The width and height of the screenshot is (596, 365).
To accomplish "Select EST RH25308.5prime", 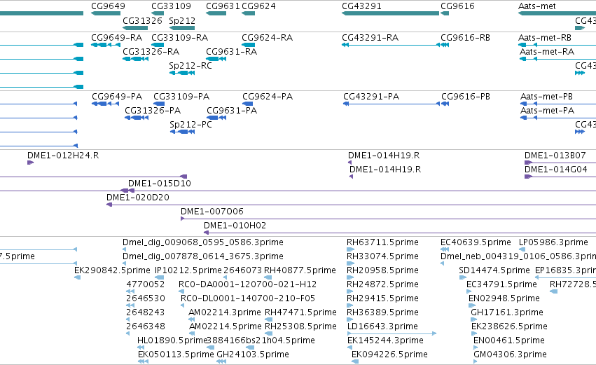I will [x=300, y=327].
